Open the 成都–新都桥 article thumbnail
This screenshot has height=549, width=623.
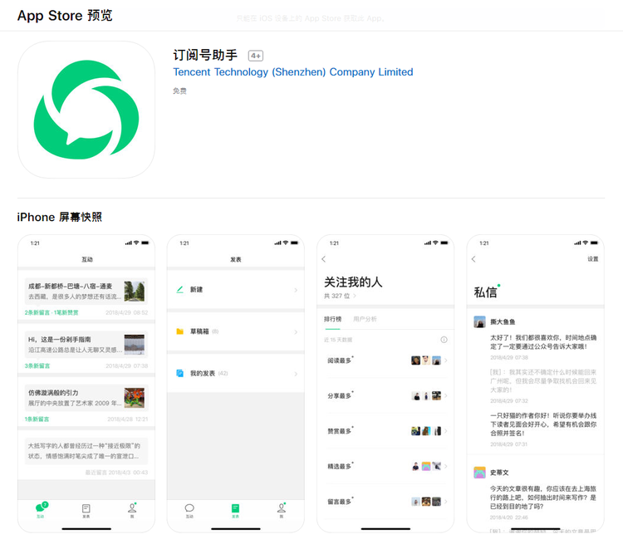tap(135, 291)
